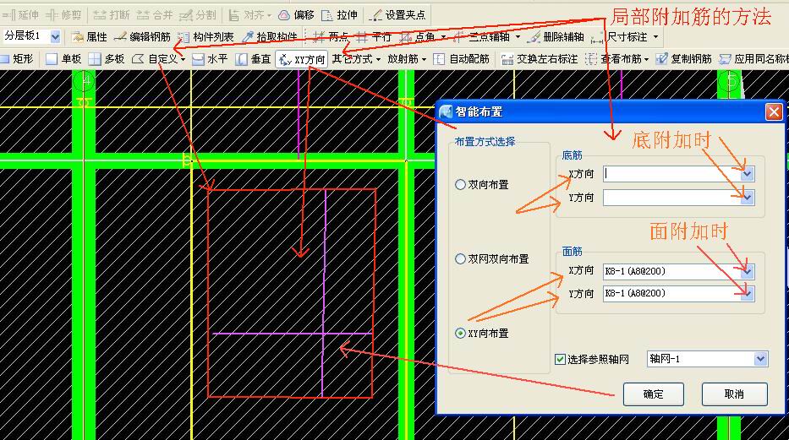Select 单板 (single slab) mode

point(63,59)
